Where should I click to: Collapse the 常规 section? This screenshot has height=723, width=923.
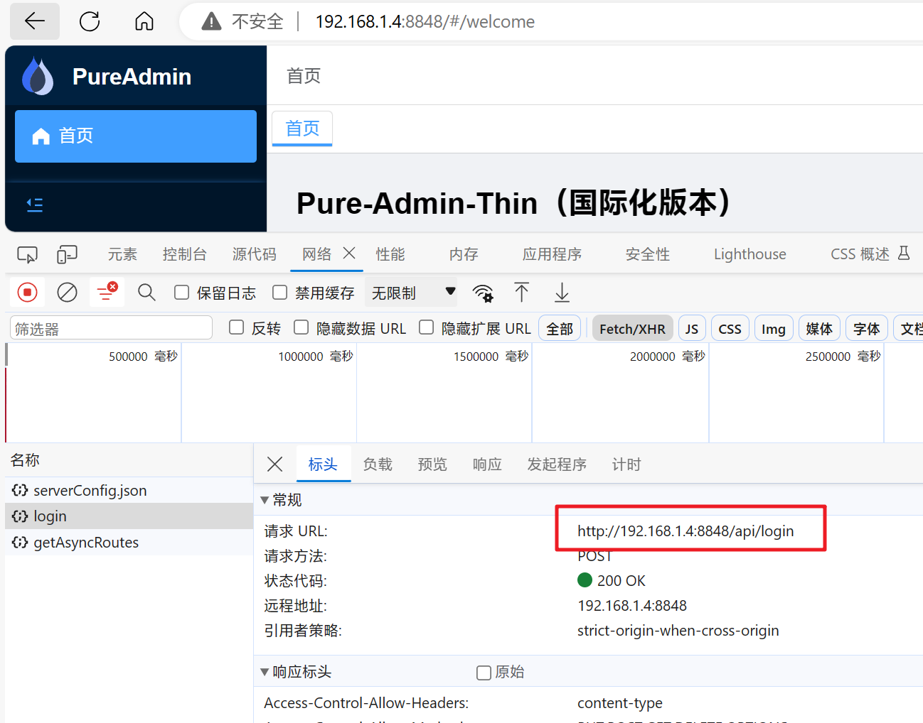tap(265, 500)
